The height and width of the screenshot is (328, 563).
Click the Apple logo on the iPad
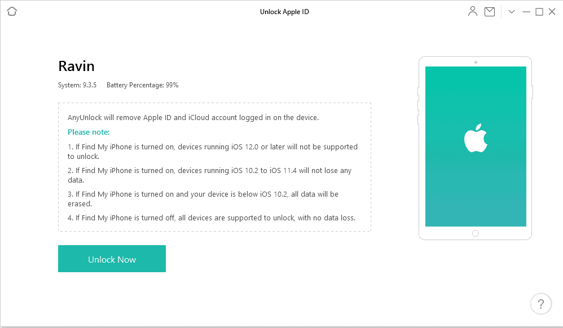(476, 139)
